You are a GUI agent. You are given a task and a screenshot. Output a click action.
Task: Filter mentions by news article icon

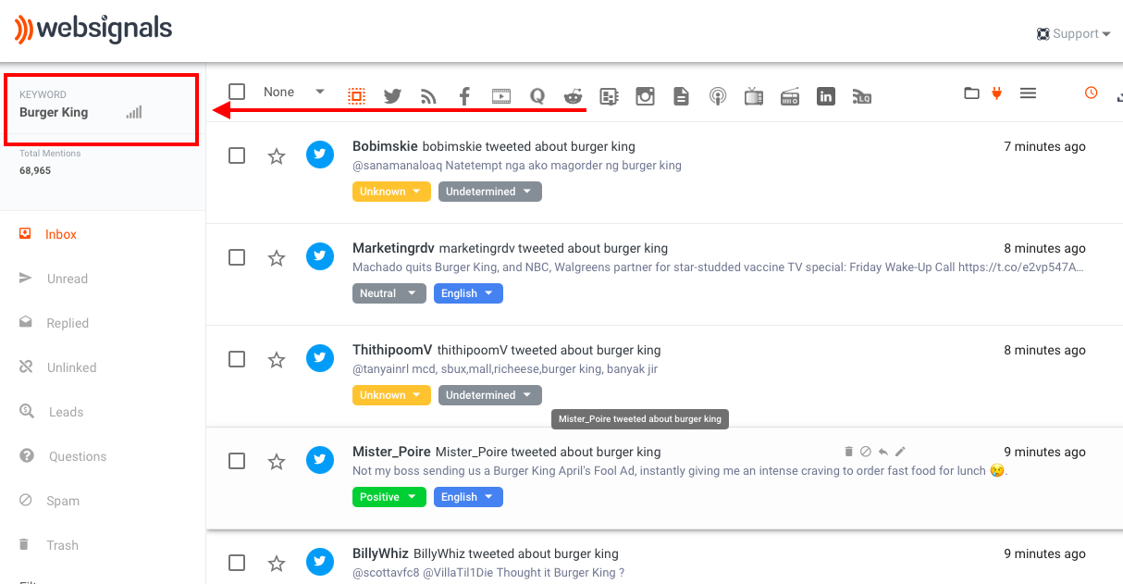(x=609, y=95)
